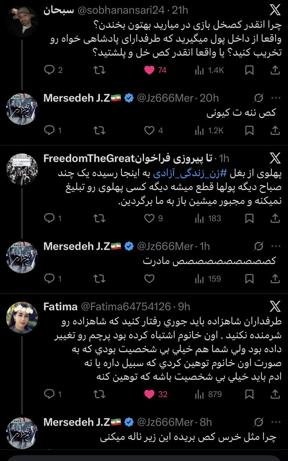Open more options on Mersedeh's 8h reply

[275, 422]
